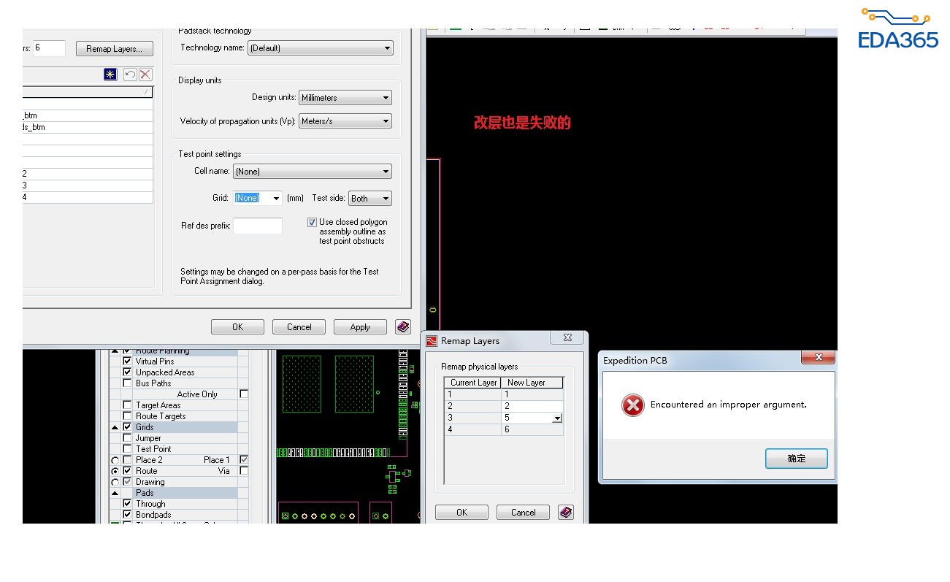Click the 'Encountered an improper argument.' message
Image resolution: width=950 pixels, height=582 pixels.
tap(728, 405)
